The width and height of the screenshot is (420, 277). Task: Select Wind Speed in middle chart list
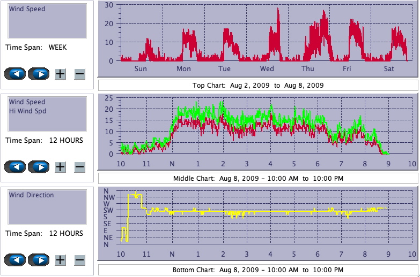pyautogui.click(x=27, y=102)
